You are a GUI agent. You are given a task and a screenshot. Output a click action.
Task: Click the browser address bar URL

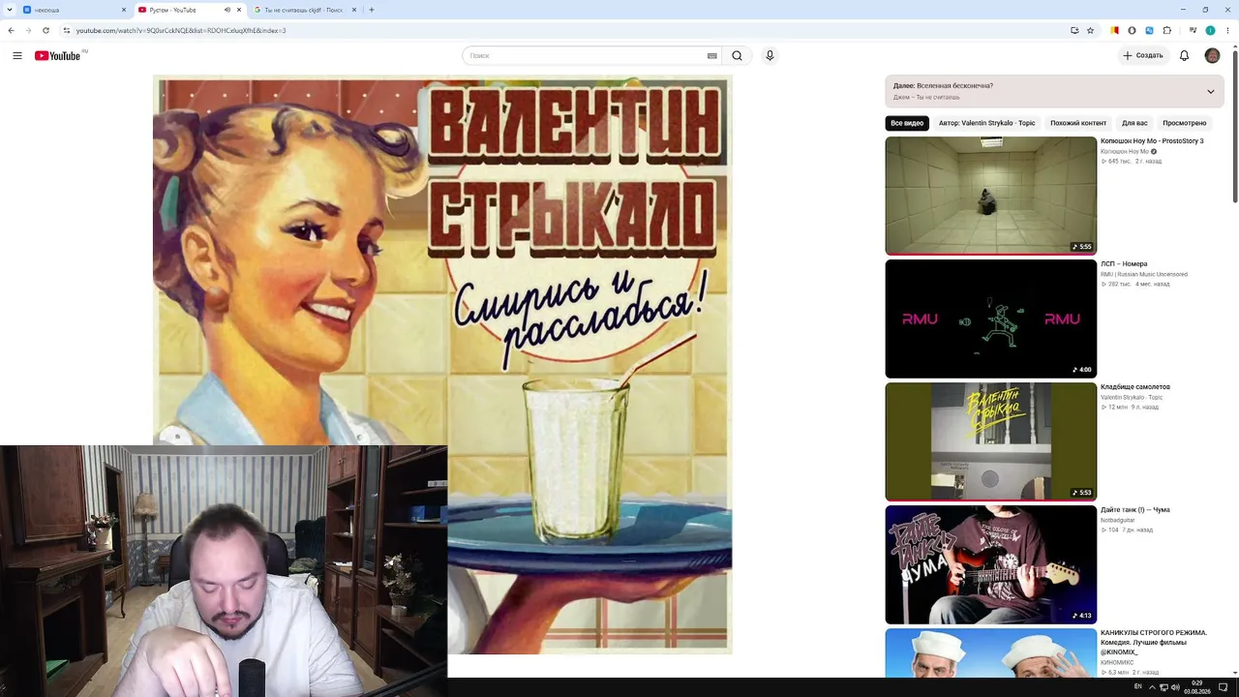click(181, 30)
